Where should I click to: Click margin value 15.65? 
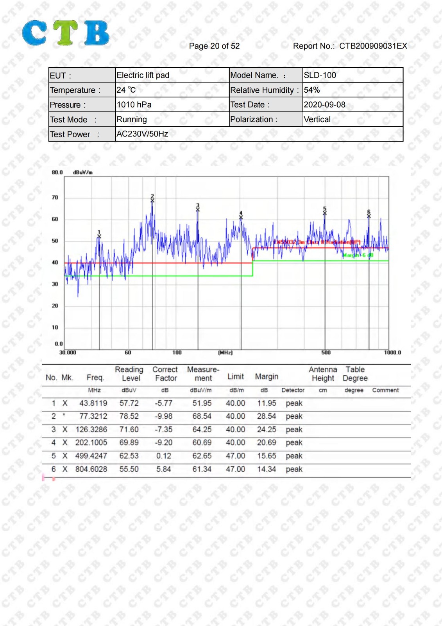[x=267, y=456]
